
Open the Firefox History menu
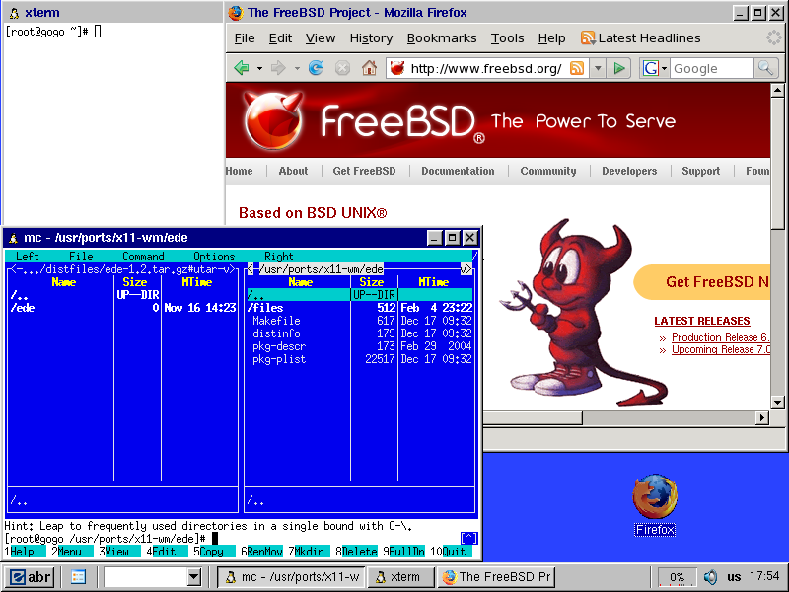[x=372, y=38]
